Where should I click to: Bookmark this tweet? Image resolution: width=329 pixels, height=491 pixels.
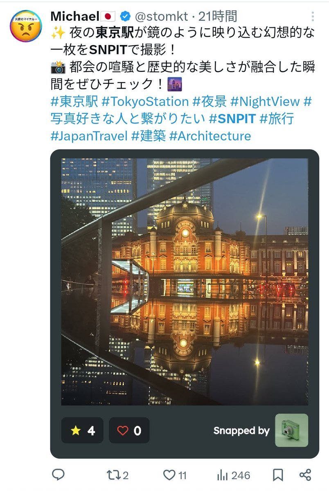(x=278, y=475)
